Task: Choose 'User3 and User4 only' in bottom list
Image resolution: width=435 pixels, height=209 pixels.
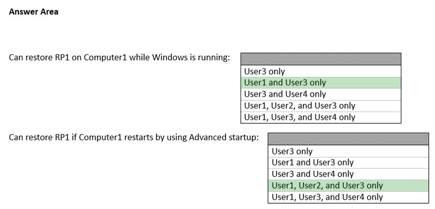Action: (x=348, y=174)
